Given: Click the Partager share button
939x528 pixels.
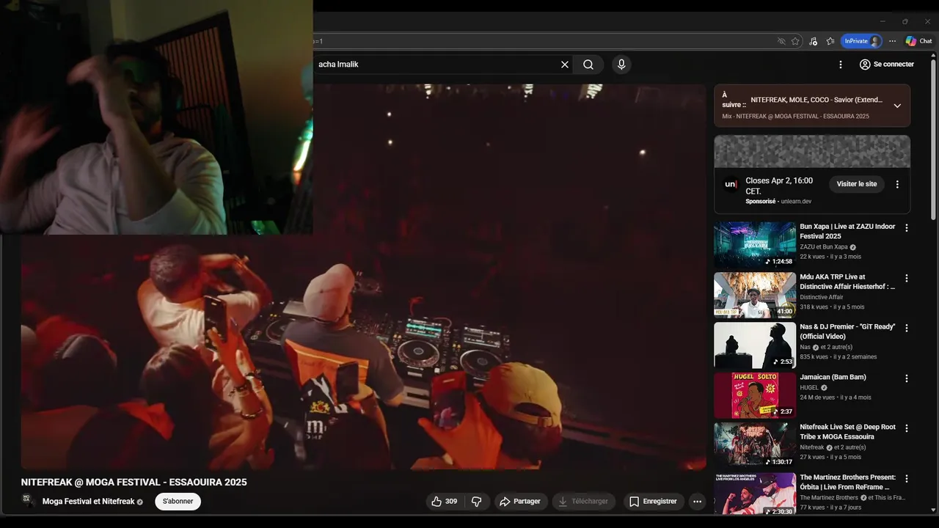Looking at the screenshot, I should pyautogui.click(x=520, y=502).
